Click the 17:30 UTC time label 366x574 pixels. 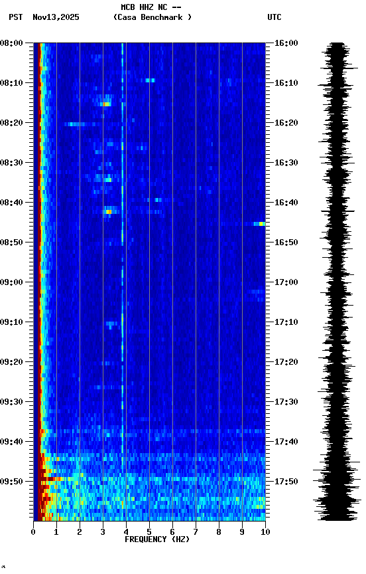286,403
